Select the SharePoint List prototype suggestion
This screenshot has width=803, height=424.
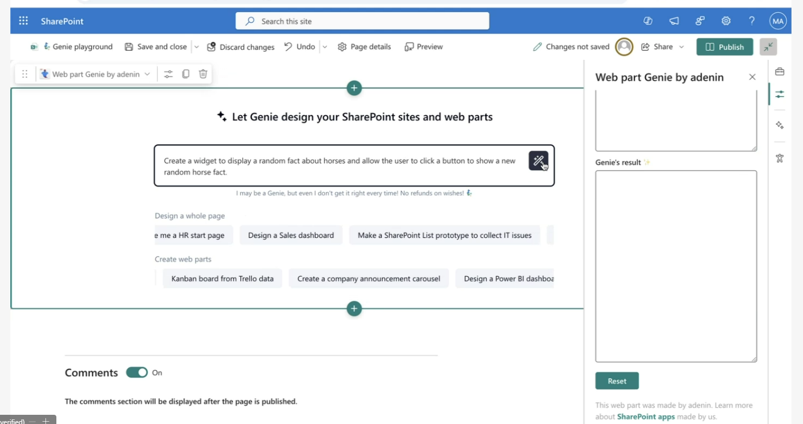point(445,235)
